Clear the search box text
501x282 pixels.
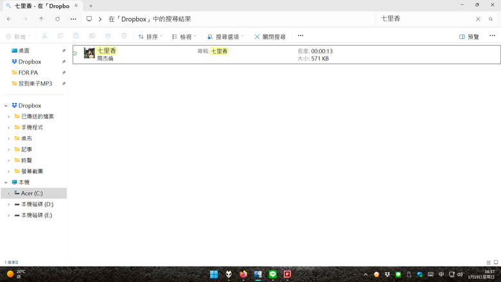click(x=478, y=19)
